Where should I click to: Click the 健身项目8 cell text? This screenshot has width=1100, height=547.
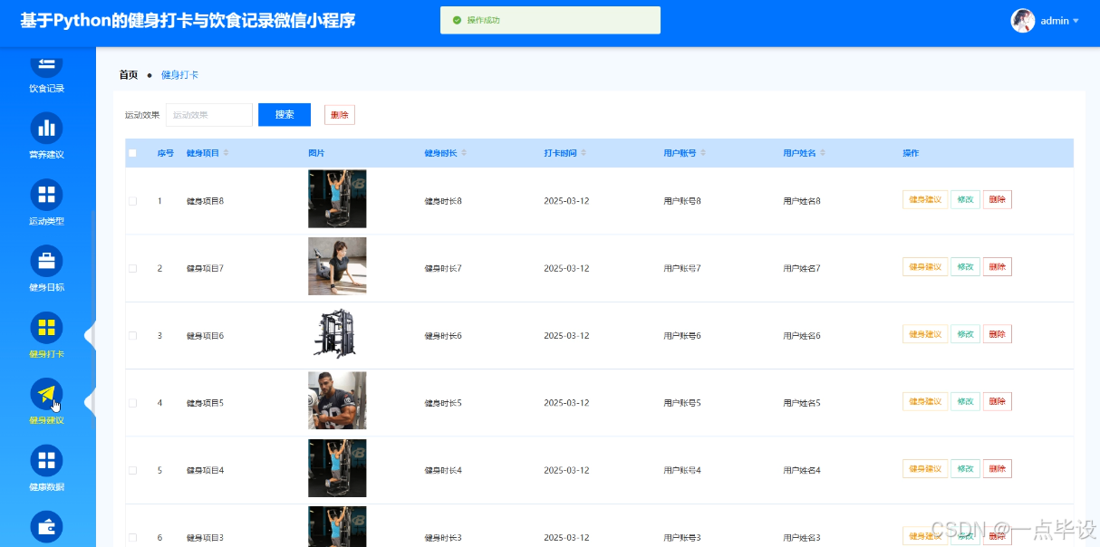coord(205,201)
